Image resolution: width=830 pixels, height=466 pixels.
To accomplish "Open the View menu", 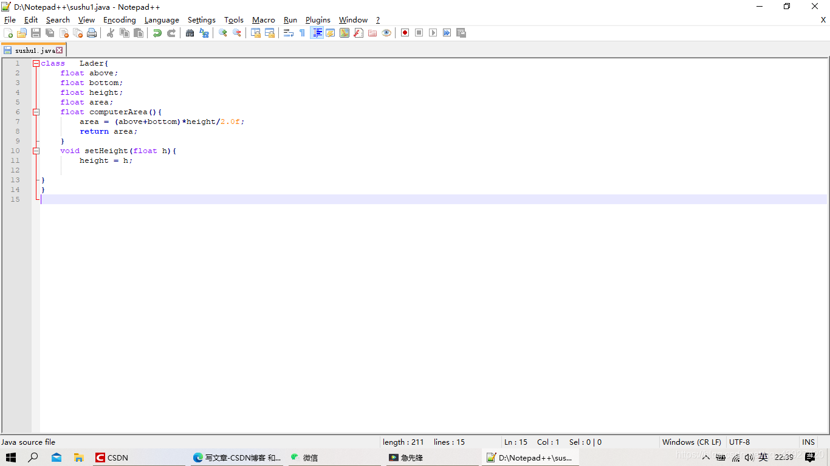I will [86, 20].
